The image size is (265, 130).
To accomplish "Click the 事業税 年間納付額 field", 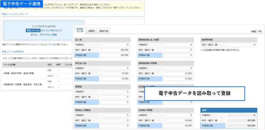I will (x=115, y=102).
